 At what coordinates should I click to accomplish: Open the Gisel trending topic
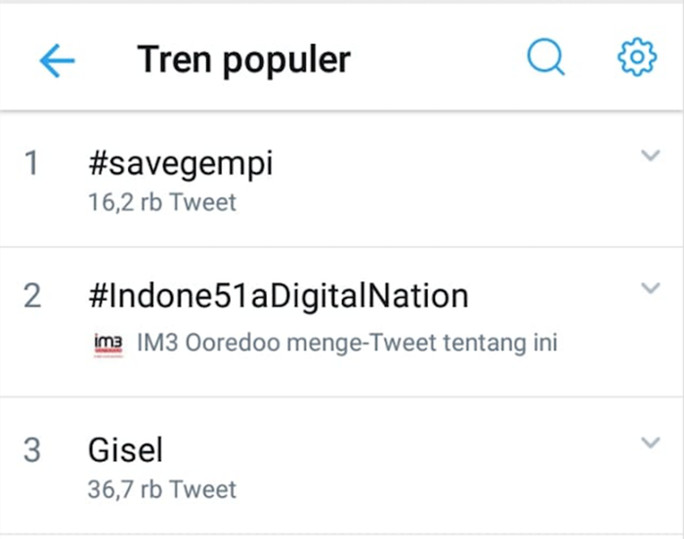(x=126, y=449)
